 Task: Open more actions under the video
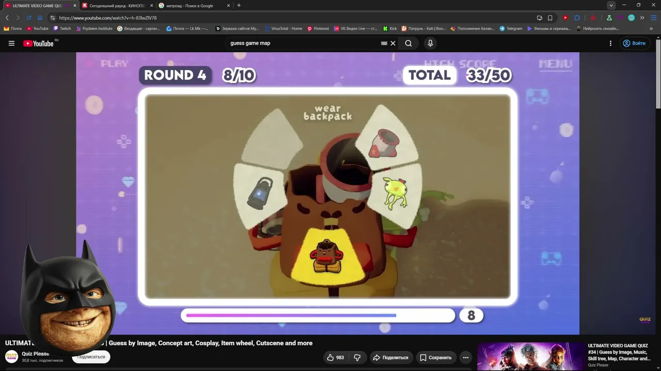click(466, 358)
